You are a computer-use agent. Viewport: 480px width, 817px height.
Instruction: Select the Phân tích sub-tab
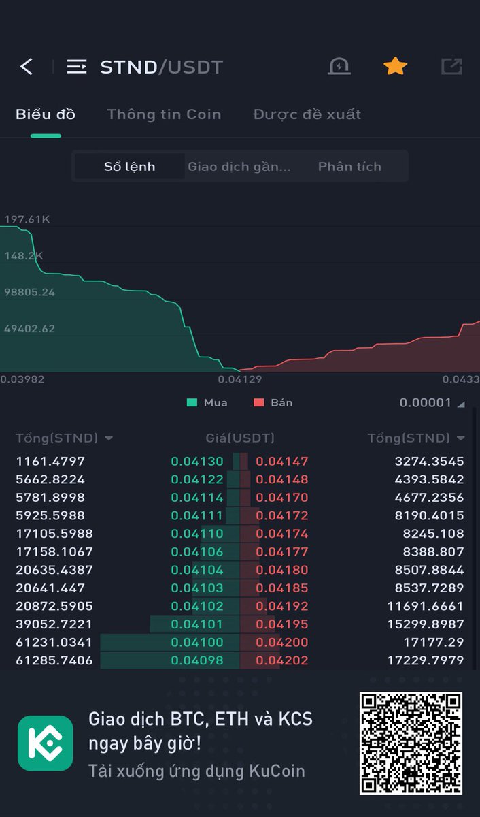pos(349,166)
